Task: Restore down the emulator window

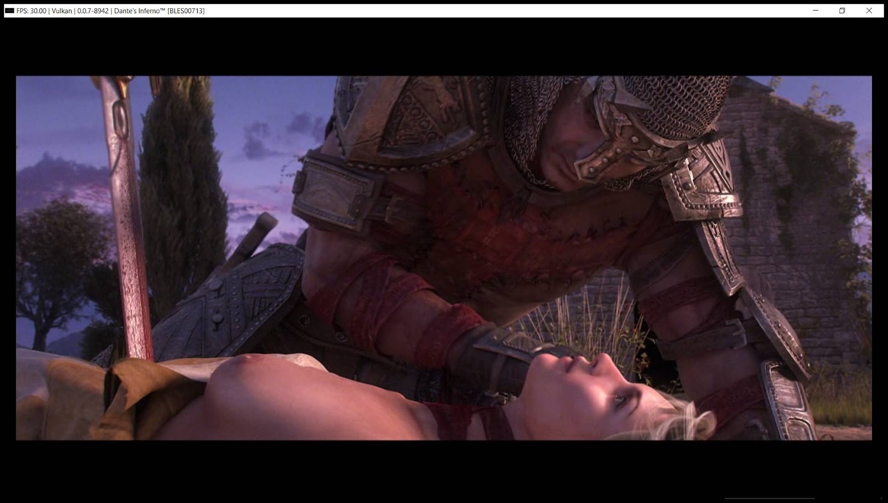Action: pyautogui.click(x=842, y=11)
